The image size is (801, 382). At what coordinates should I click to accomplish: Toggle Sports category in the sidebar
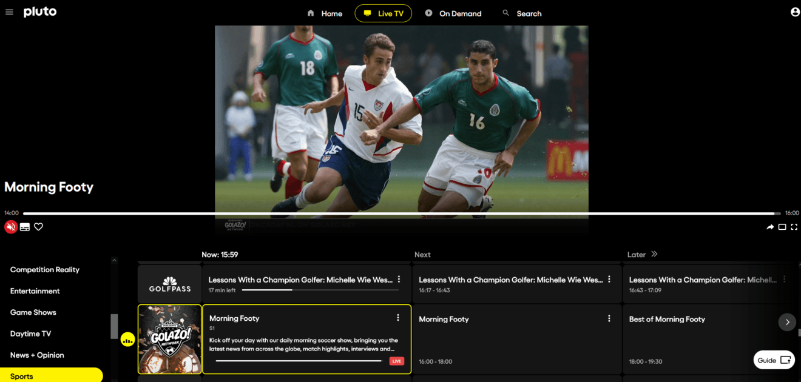point(21,376)
